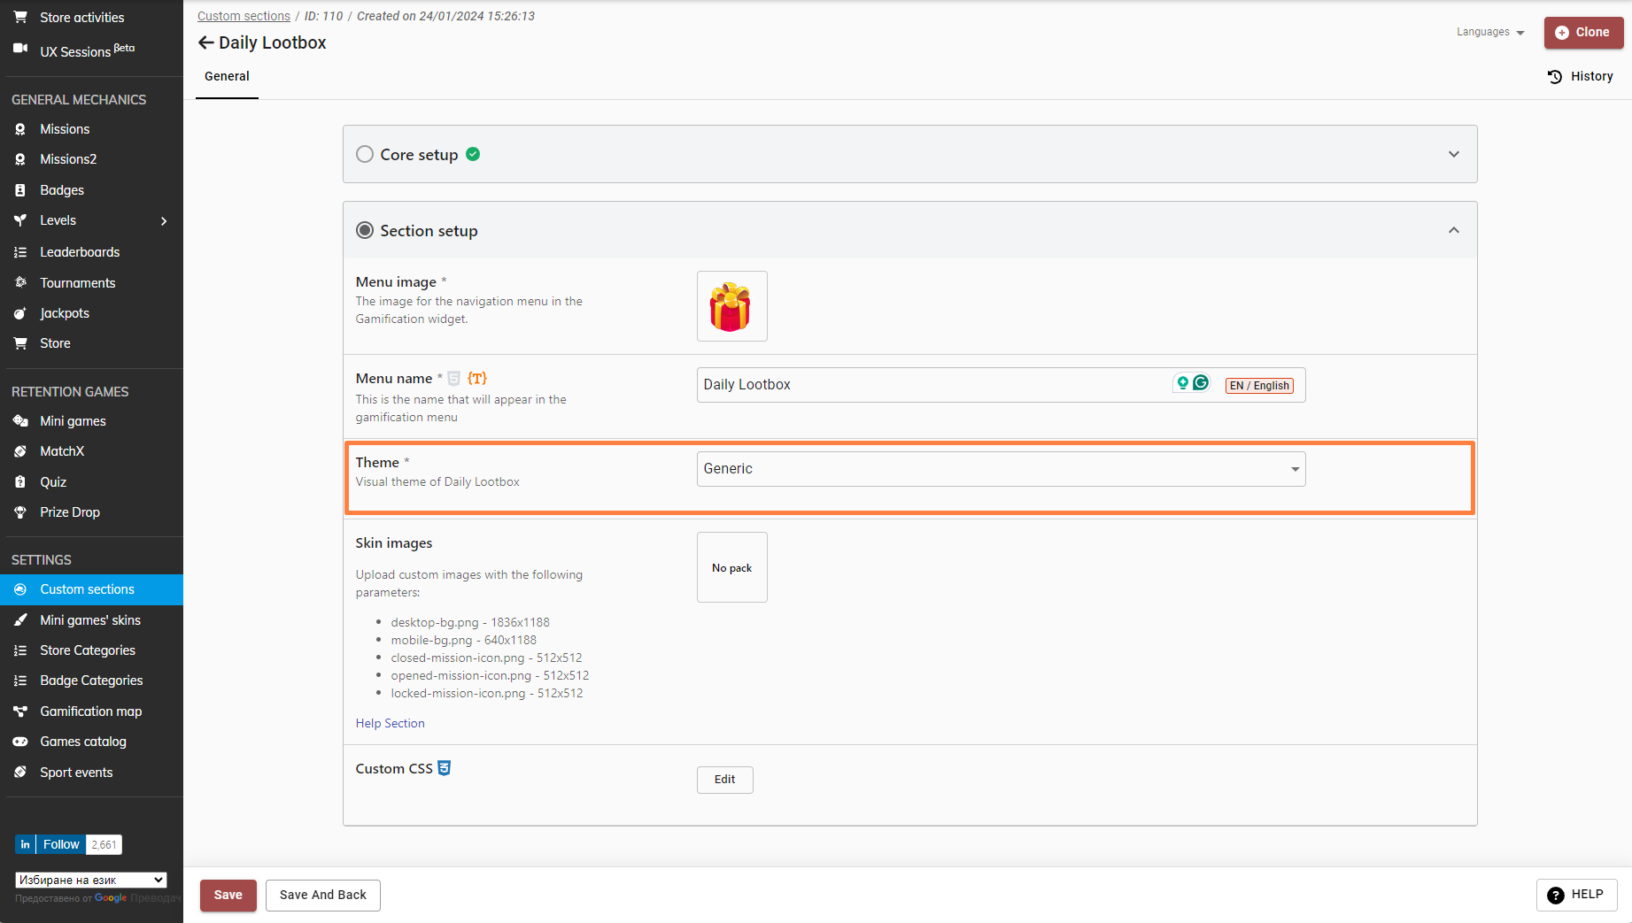Click the CSS3 icon beside Custom CSS
1632x923 pixels.
click(x=445, y=768)
